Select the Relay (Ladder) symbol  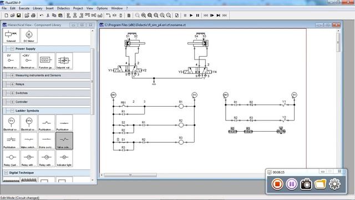(11, 159)
